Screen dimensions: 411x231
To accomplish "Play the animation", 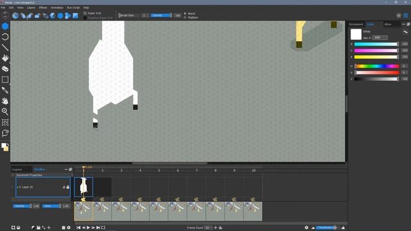I will (89, 228).
